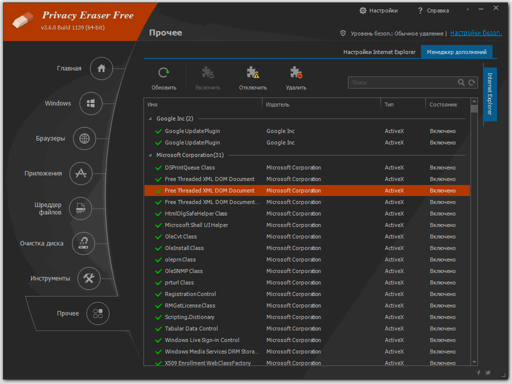Click green check of OleCvt Class
The height and width of the screenshot is (384, 512).
click(x=158, y=236)
